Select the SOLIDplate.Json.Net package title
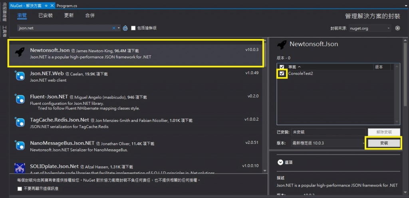The width and height of the screenshot is (409, 198). click(54, 166)
